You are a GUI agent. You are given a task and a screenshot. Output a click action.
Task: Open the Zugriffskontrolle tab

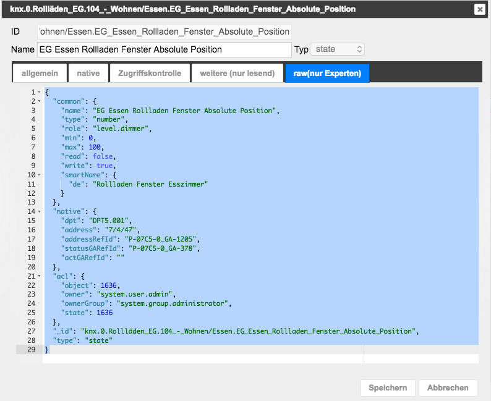pyautogui.click(x=150, y=73)
